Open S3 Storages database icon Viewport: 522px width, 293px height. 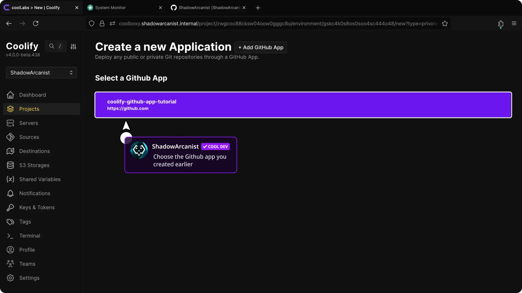[x=10, y=165]
